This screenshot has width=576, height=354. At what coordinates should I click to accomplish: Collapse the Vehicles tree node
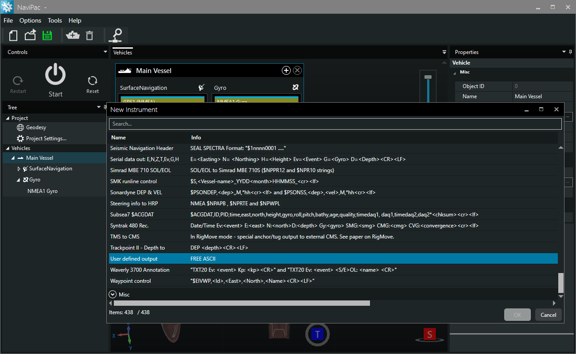[7, 148]
